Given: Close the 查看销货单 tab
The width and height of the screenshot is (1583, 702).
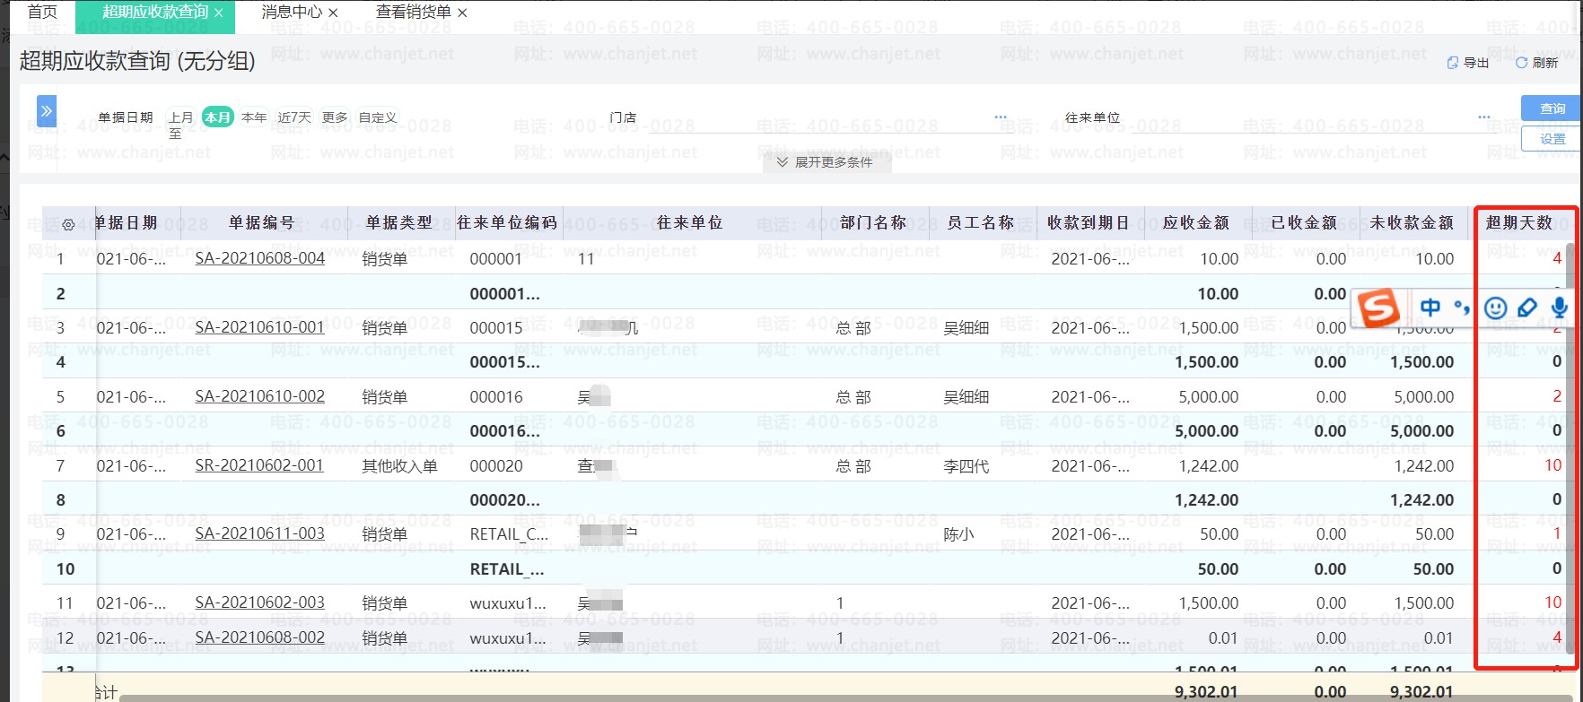Looking at the screenshot, I should [462, 13].
